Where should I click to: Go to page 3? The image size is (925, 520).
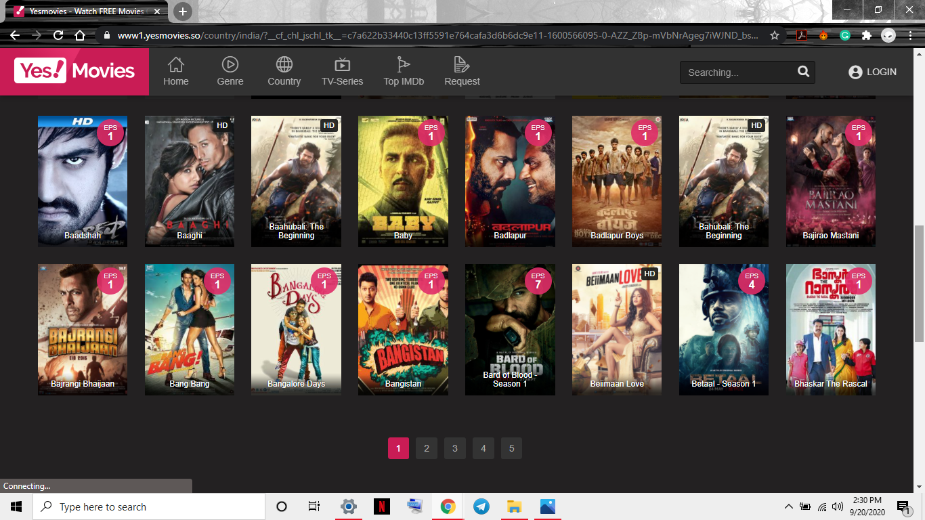pyautogui.click(x=455, y=448)
